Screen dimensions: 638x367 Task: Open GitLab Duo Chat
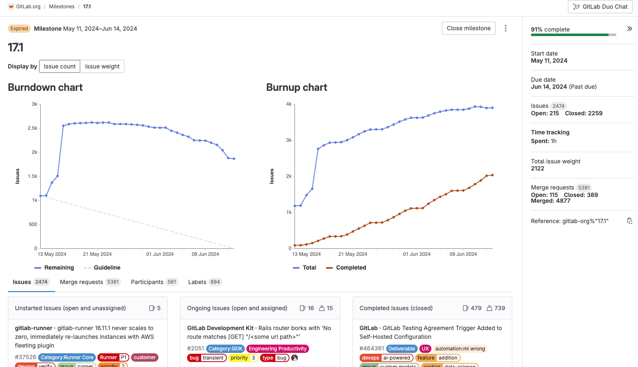point(600,7)
